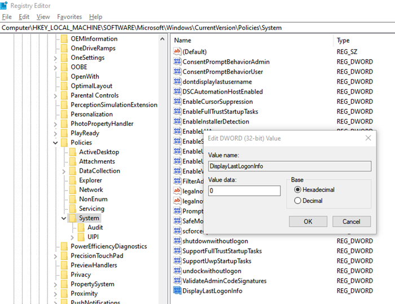Screen dimensions: 395x304
Task: Click the dontdisplaylastusername DWORD icon
Action: 177,81
